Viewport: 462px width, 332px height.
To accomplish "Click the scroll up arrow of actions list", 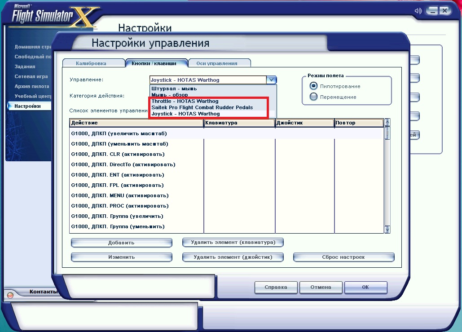I will 387,122.
